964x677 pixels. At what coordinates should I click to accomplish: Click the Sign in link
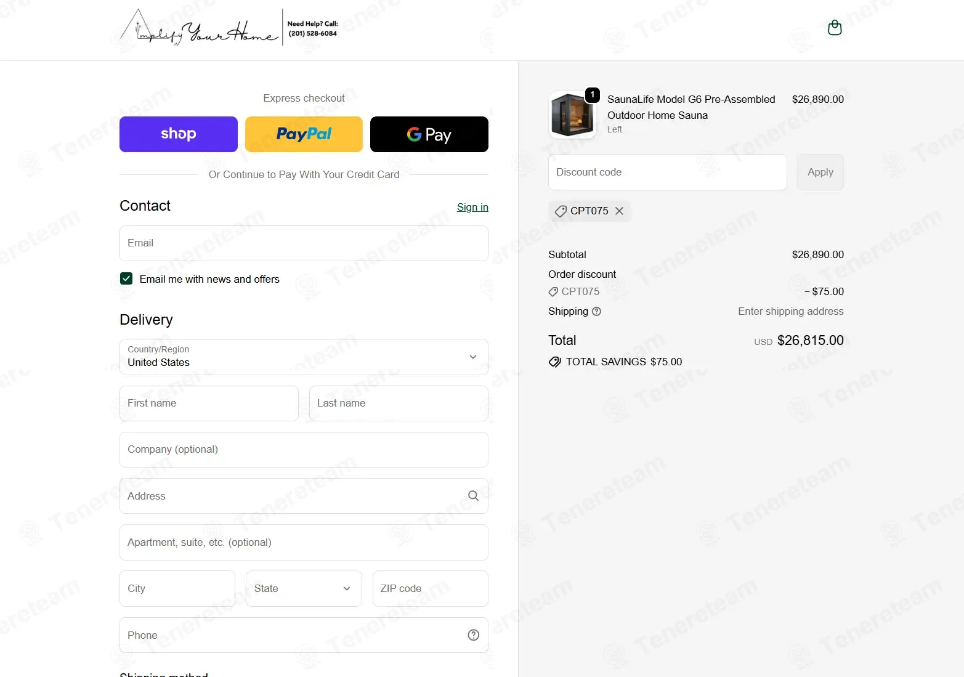(472, 207)
